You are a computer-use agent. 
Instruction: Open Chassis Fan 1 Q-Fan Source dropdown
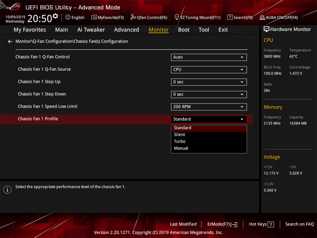click(209, 70)
